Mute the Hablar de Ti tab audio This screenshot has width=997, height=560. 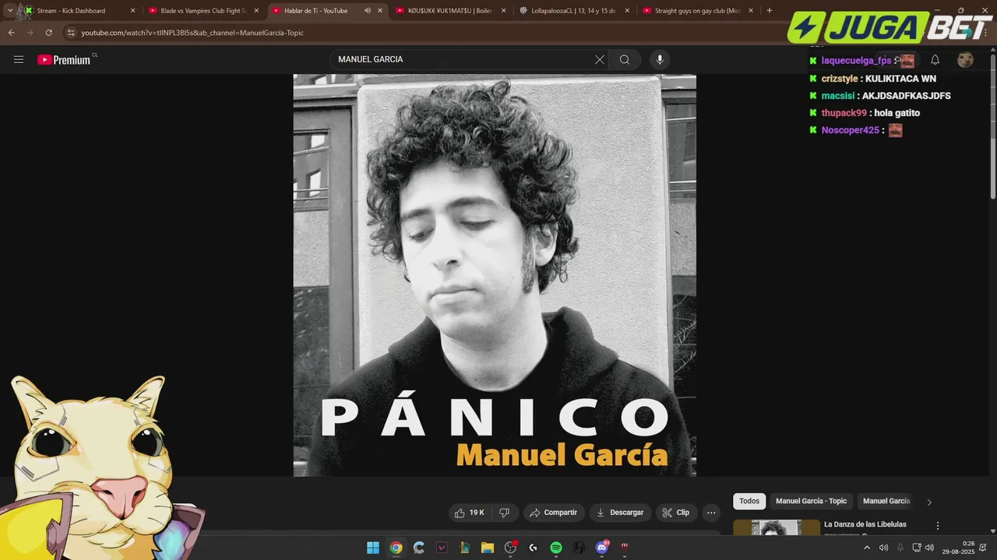coord(367,11)
